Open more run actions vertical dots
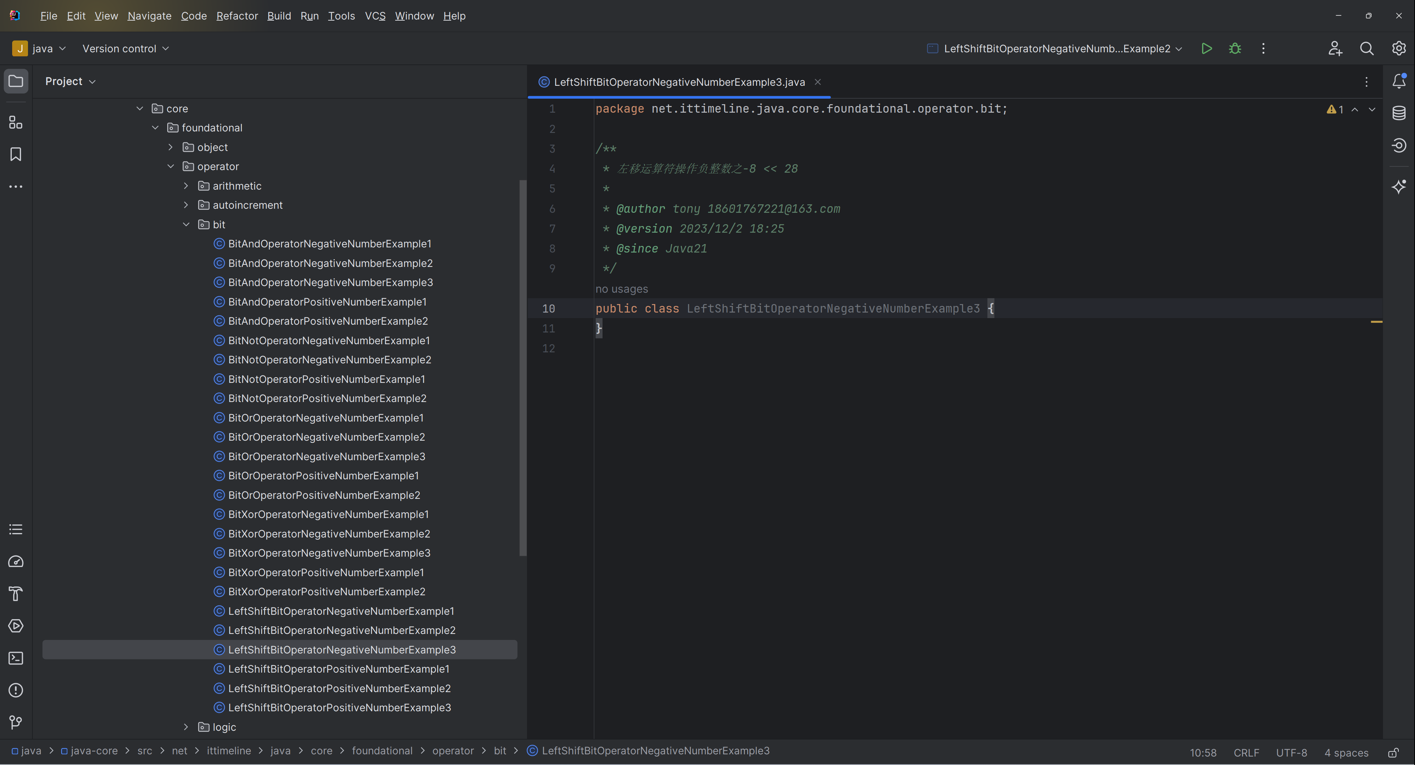 pyautogui.click(x=1263, y=48)
